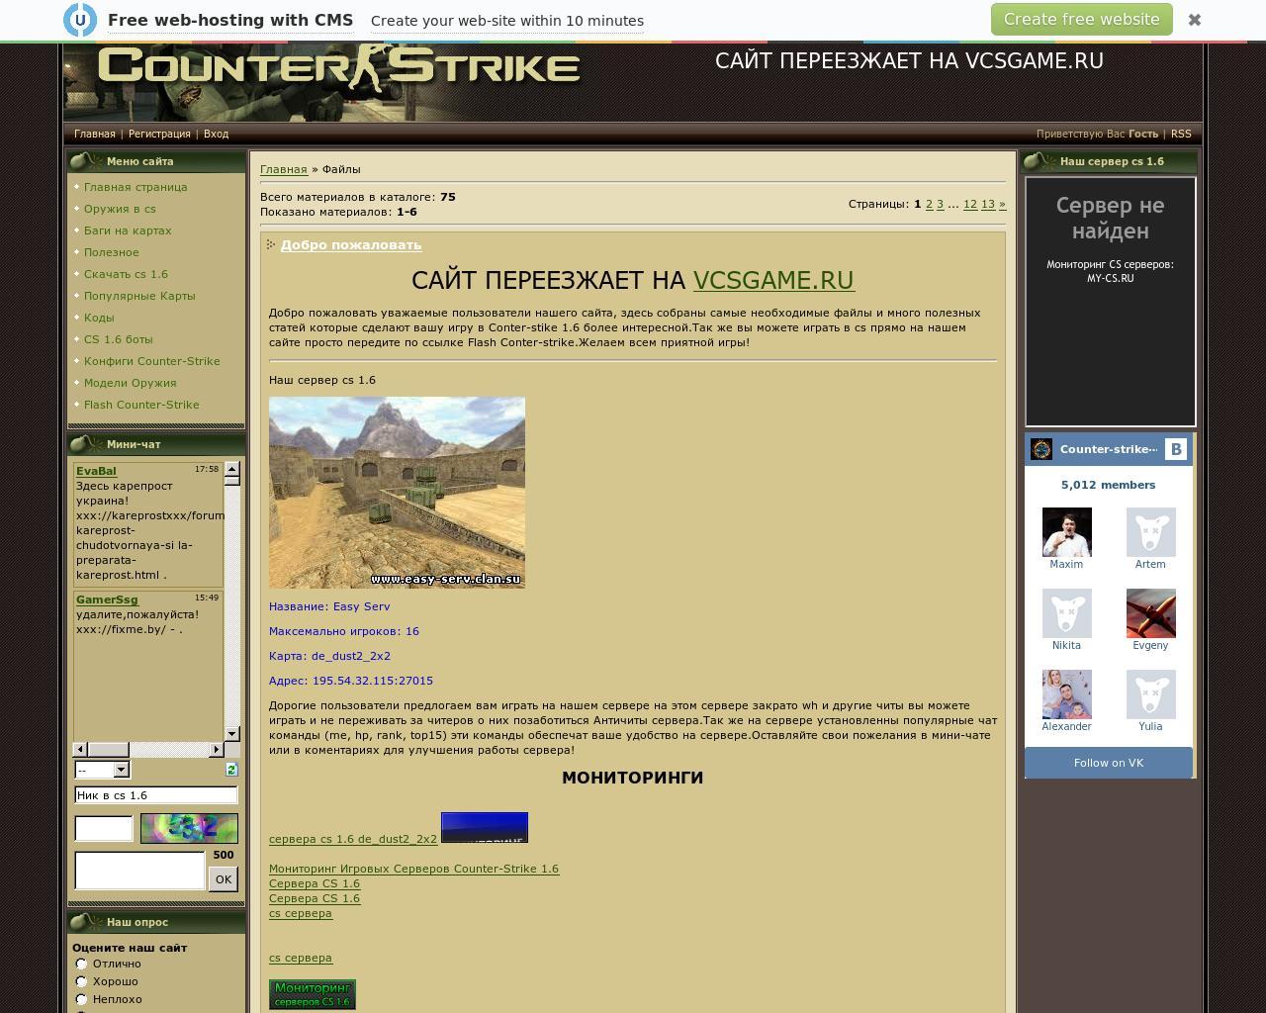The image size is (1266, 1013).
Task: Open GamerSsg user name in mini-chat
Action: pyautogui.click(x=107, y=599)
